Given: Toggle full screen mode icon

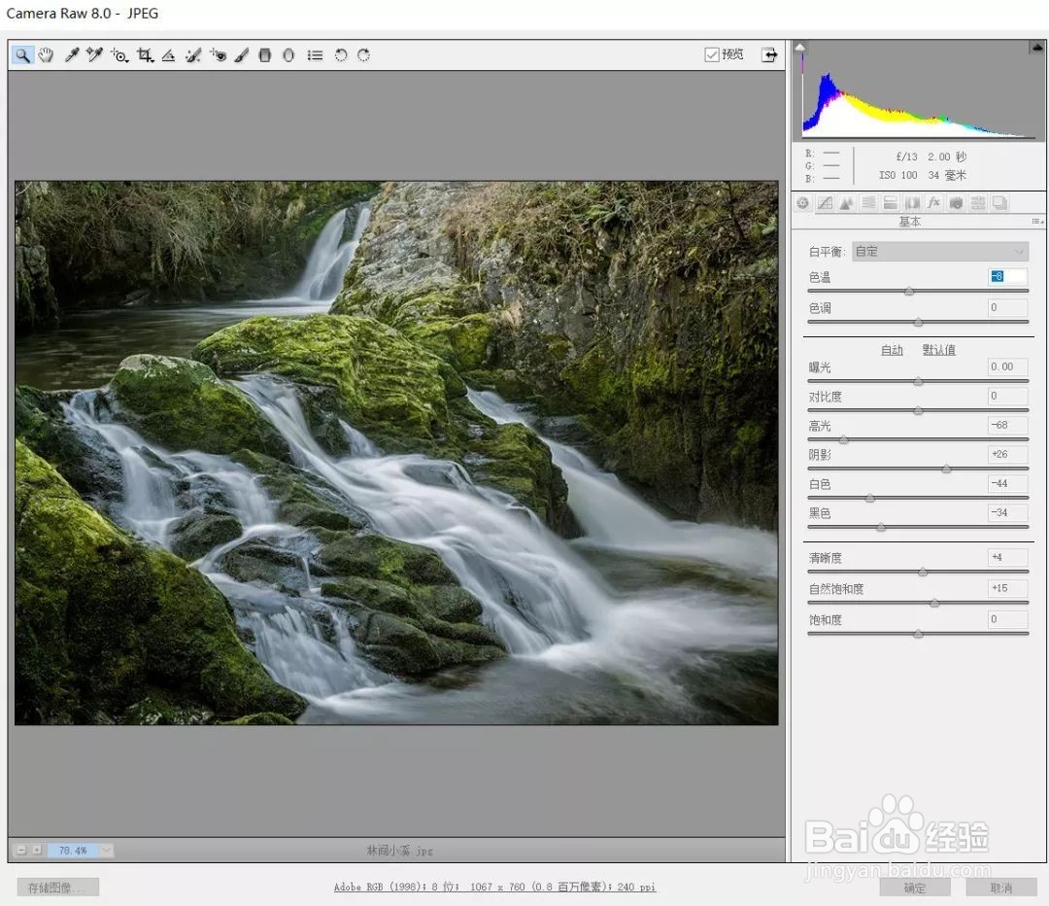Looking at the screenshot, I should tap(769, 54).
